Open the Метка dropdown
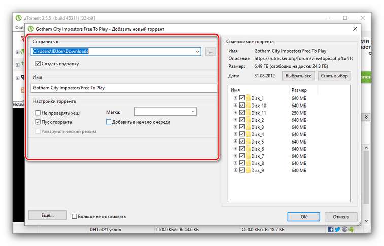384x246 pixels. coord(193,112)
